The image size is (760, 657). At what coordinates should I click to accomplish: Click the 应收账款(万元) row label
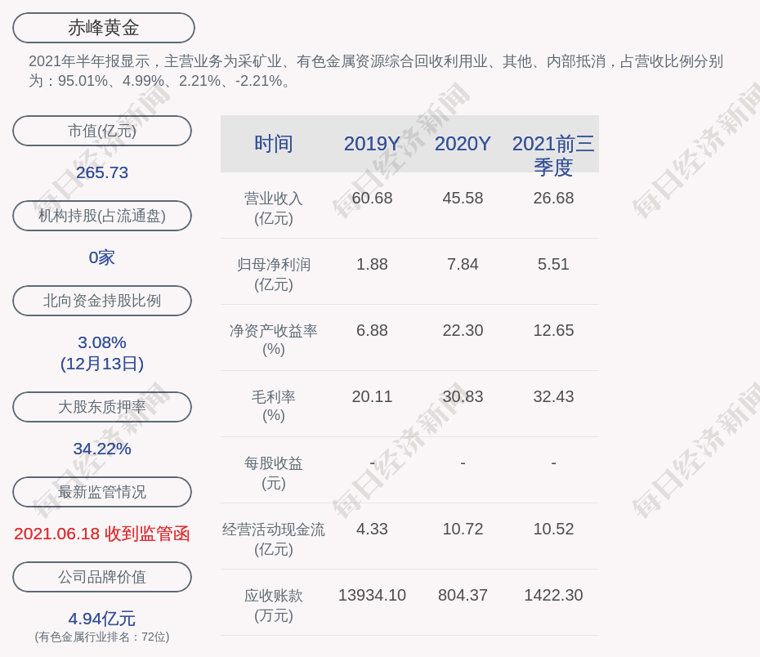[x=274, y=606]
